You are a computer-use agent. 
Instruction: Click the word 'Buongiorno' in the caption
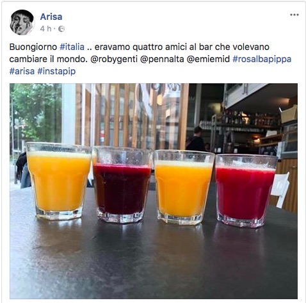click(33, 47)
